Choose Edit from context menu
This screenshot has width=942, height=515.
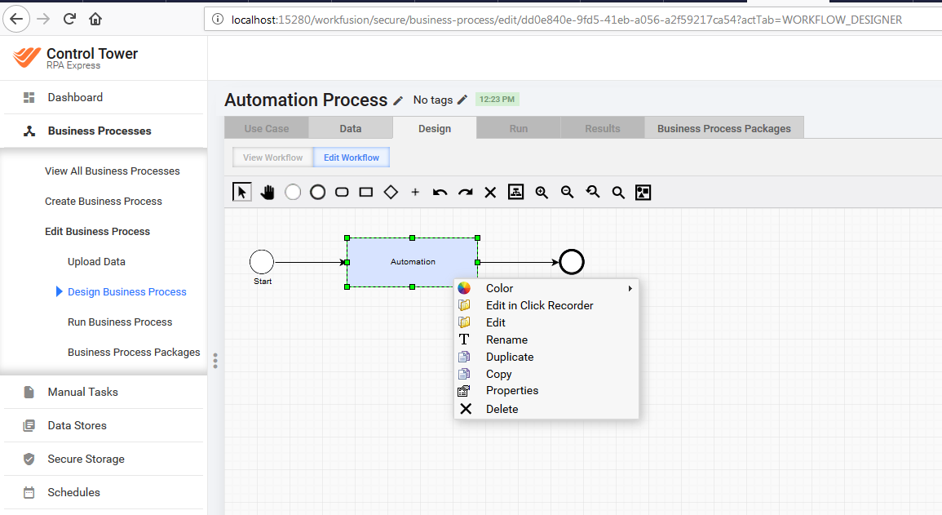click(x=546, y=322)
